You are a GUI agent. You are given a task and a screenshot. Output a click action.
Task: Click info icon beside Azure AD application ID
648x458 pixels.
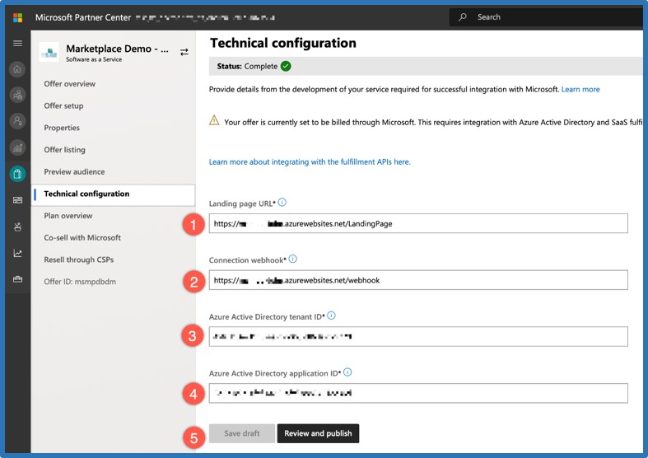click(x=347, y=372)
